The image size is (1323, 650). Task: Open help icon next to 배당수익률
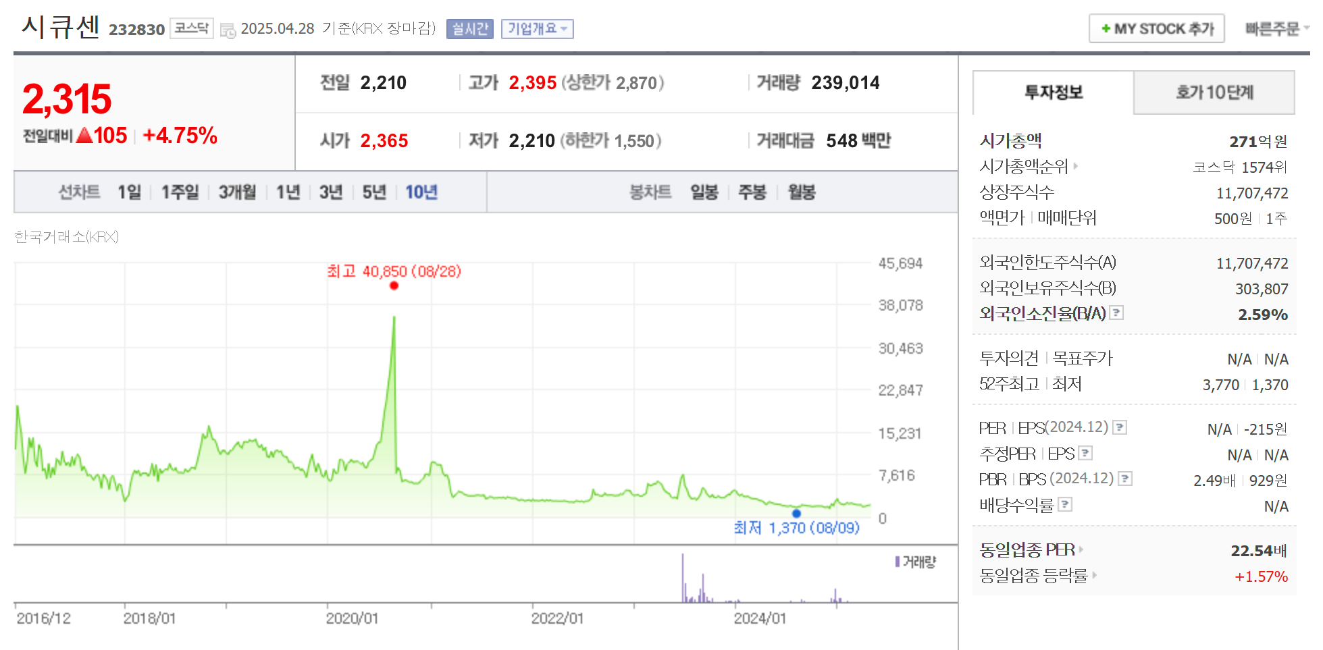[x=1065, y=504]
